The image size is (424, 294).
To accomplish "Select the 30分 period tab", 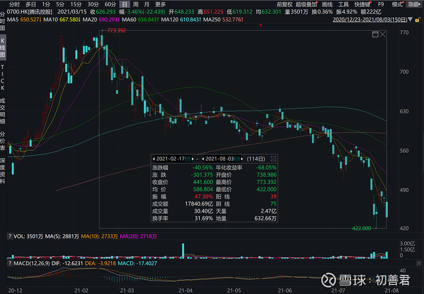I will [93, 4].
